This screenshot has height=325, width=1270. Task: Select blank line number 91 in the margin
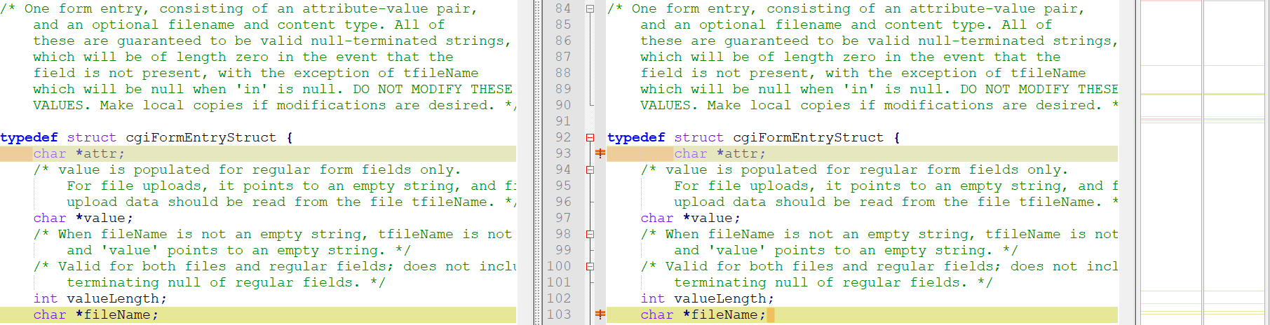tap(563, 121)
